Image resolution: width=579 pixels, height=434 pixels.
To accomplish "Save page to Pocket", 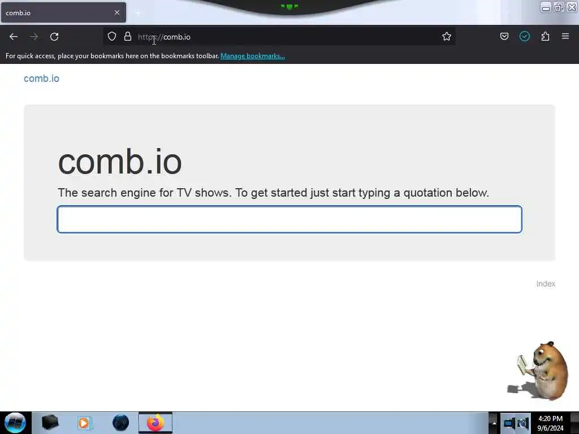I will click(x=504, y=36).
